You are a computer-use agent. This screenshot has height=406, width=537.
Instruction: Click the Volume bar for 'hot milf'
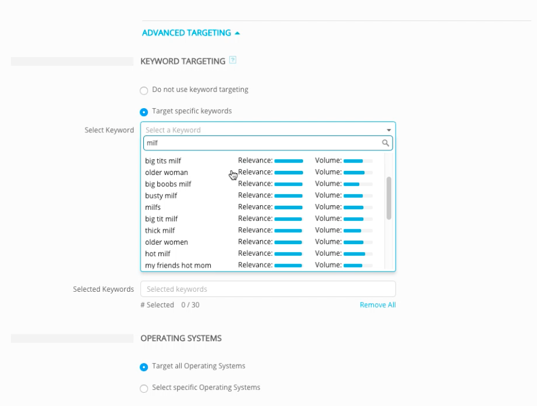[x=358, y=254]
